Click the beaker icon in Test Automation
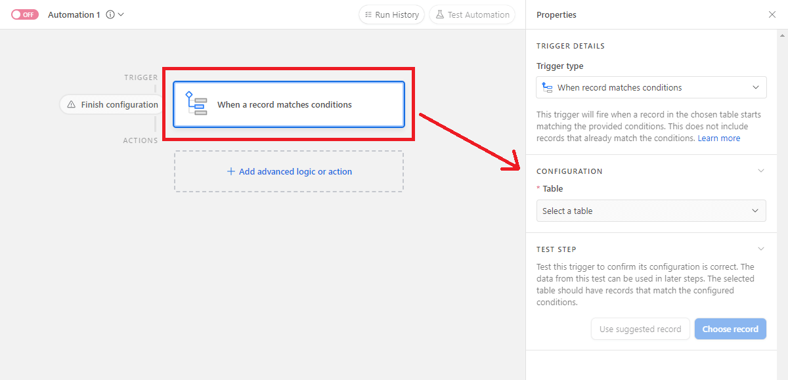This screenshot has height=380, width=788. [440, 14]
